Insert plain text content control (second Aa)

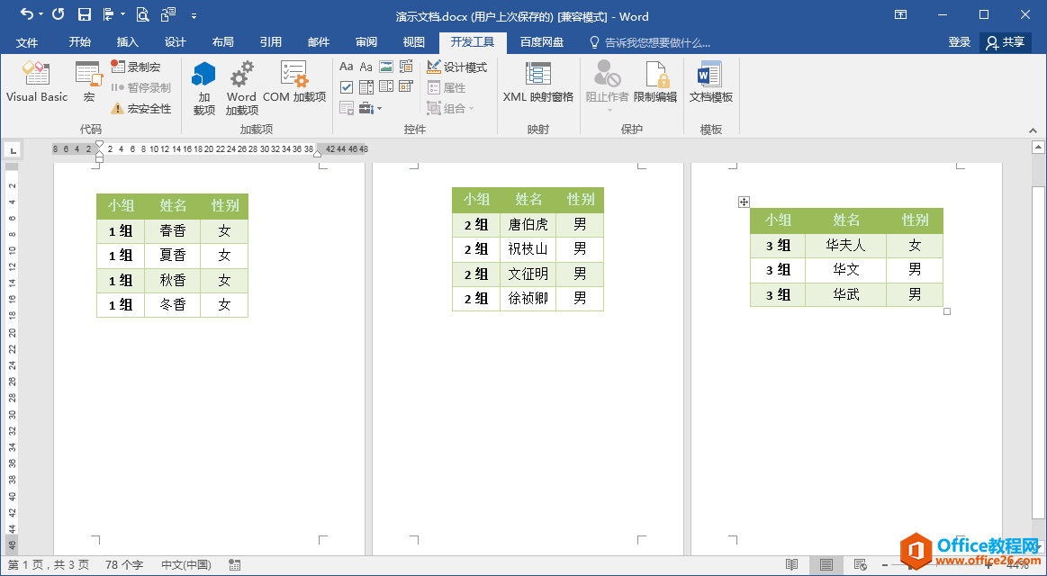tap(366, 67)
